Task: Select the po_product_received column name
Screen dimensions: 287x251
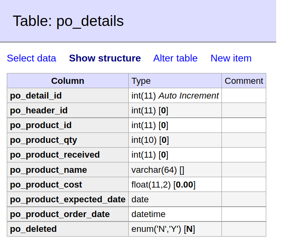Action: point(55,155)
